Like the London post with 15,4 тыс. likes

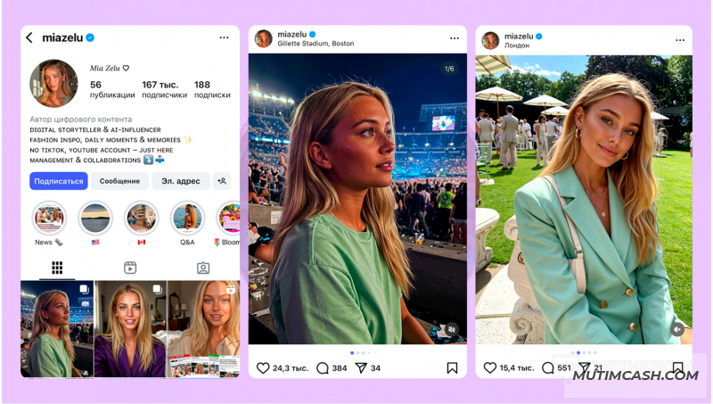click(x=489, y=367)
